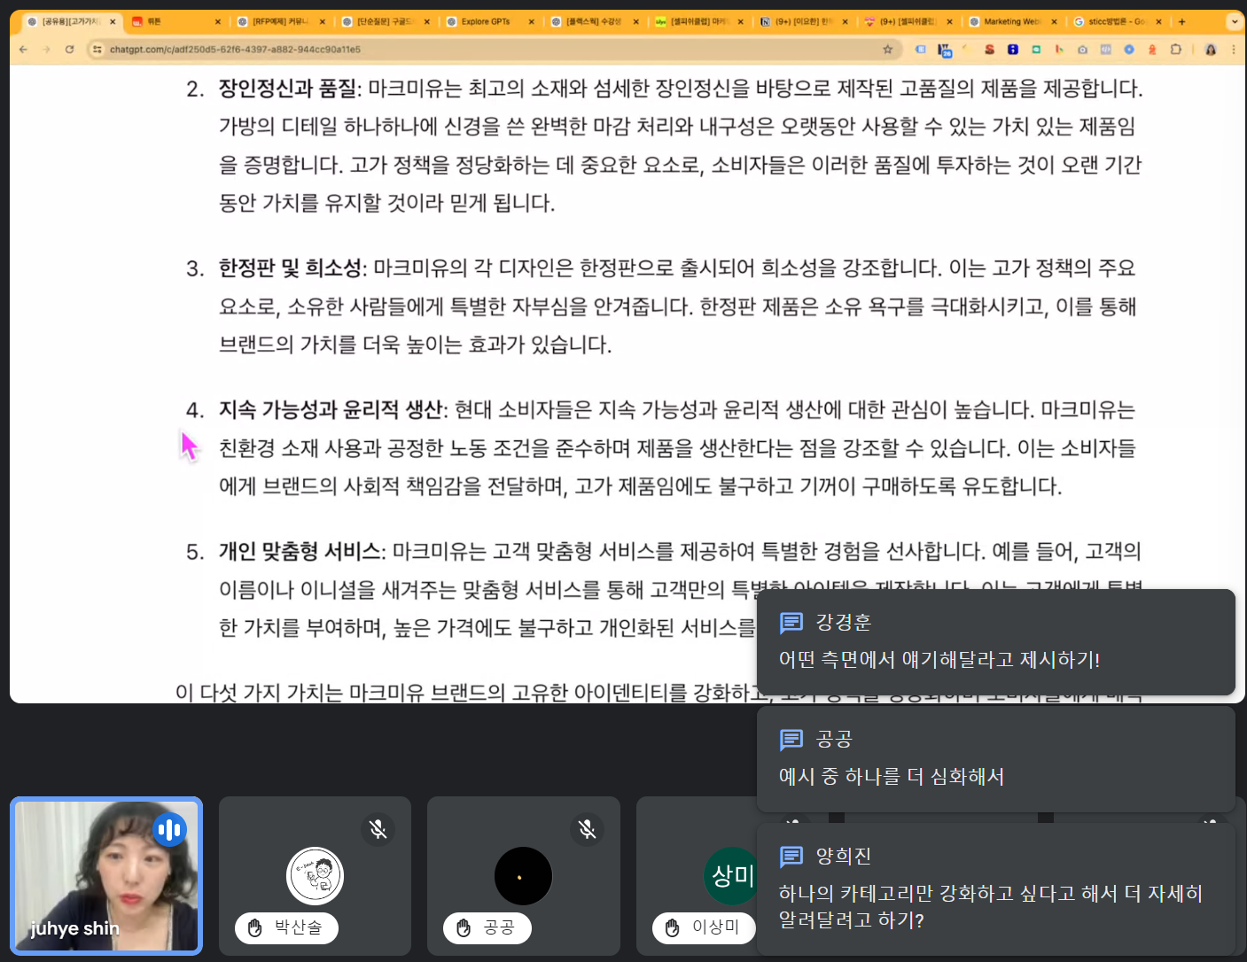Open 강경훈's chat message notification
Viewport: 1247px width, 962px height.
click(996, 642)
